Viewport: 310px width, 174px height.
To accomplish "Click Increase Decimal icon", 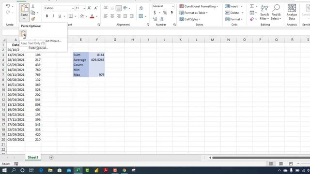I will [155, 19].
